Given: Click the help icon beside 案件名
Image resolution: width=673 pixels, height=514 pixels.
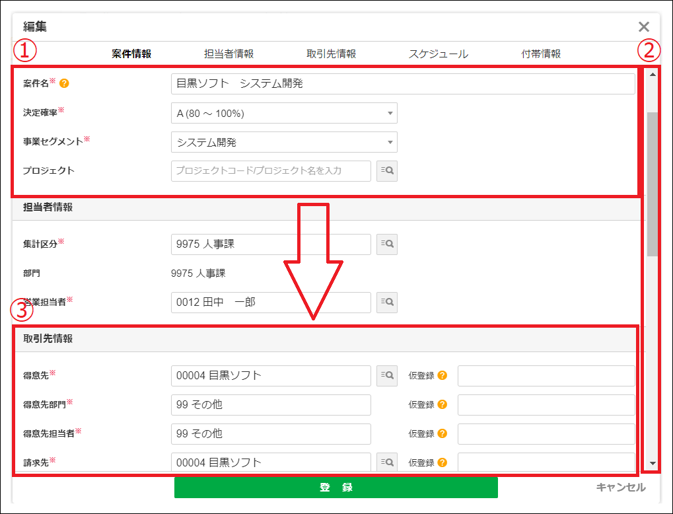Looking at the screenshot, I should click(64, 84).
